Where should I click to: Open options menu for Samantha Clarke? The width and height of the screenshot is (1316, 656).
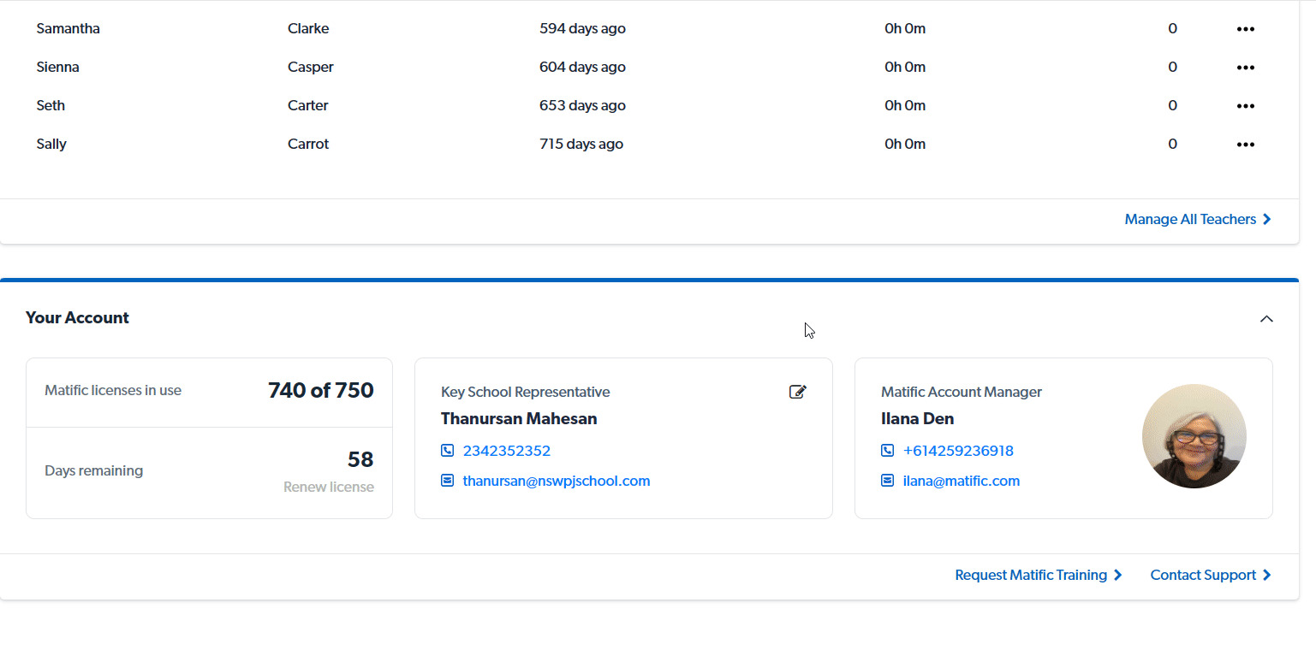1245,29
